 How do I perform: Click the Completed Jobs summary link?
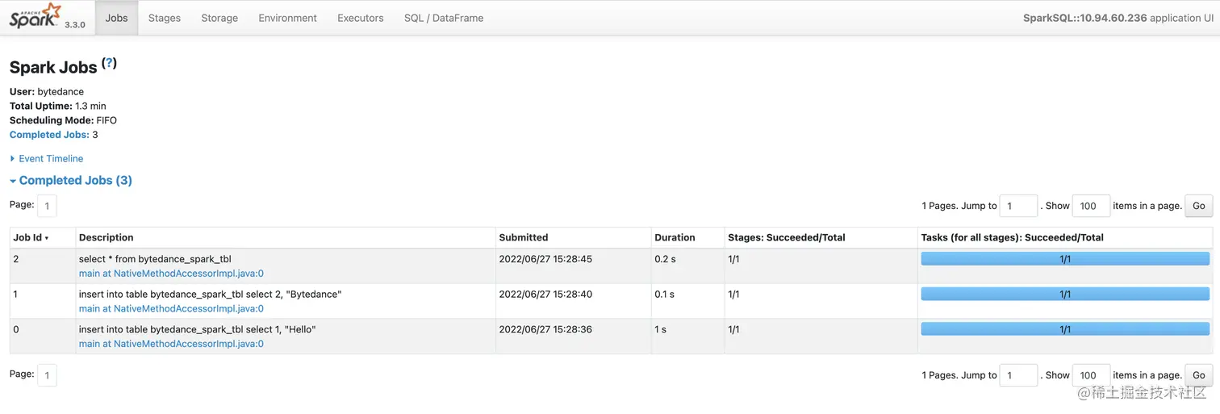click(49, 135)
